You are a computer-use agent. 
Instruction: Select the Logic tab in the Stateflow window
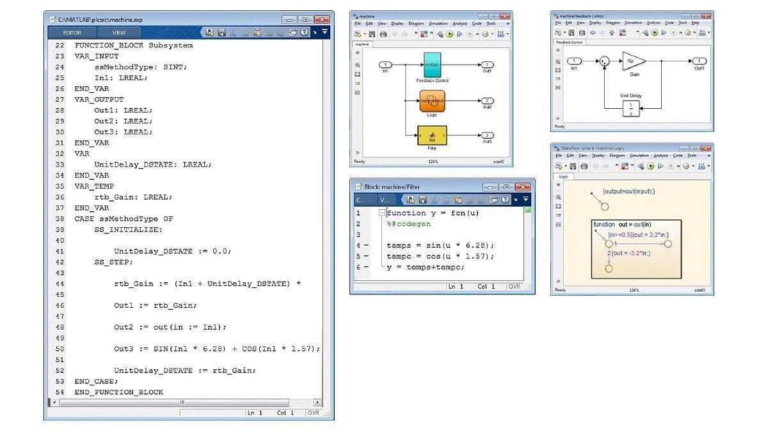pyautogui.click(x=563, y=176)
